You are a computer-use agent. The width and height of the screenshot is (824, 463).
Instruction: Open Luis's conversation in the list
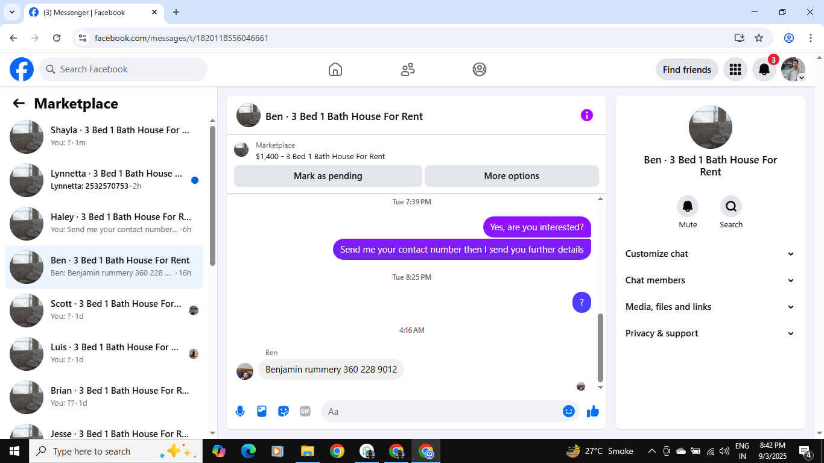pos(104,354)
